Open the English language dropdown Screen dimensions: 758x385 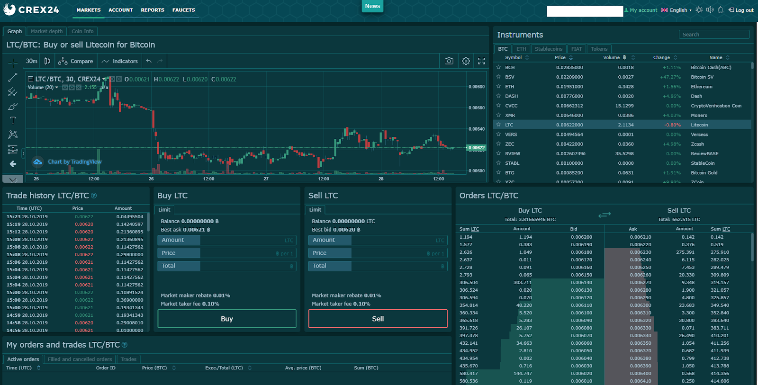(x=677, y=10)
